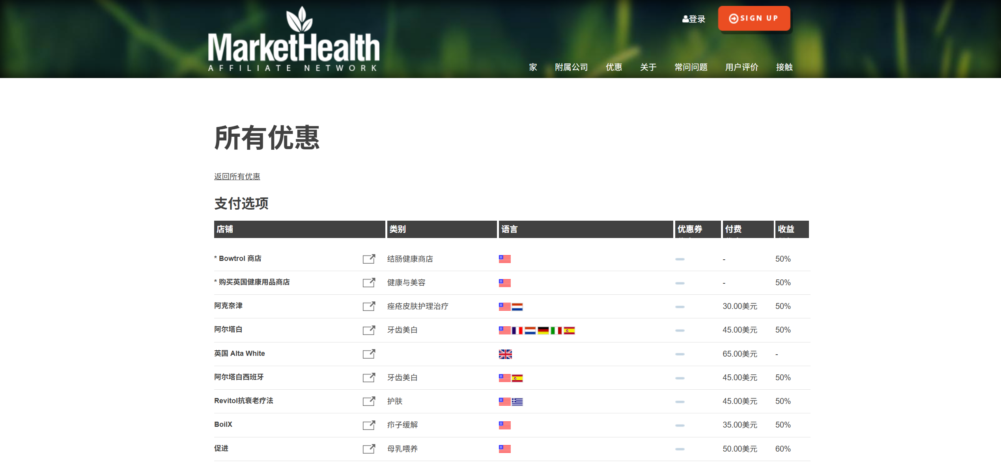Click the German flag in 阿尔塔白 row

click(543, 330)
